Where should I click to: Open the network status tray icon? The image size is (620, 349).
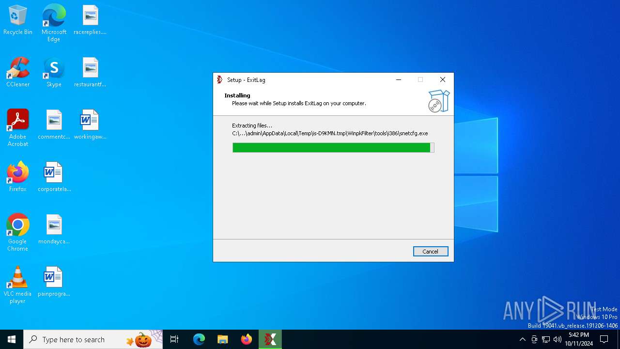546,339
